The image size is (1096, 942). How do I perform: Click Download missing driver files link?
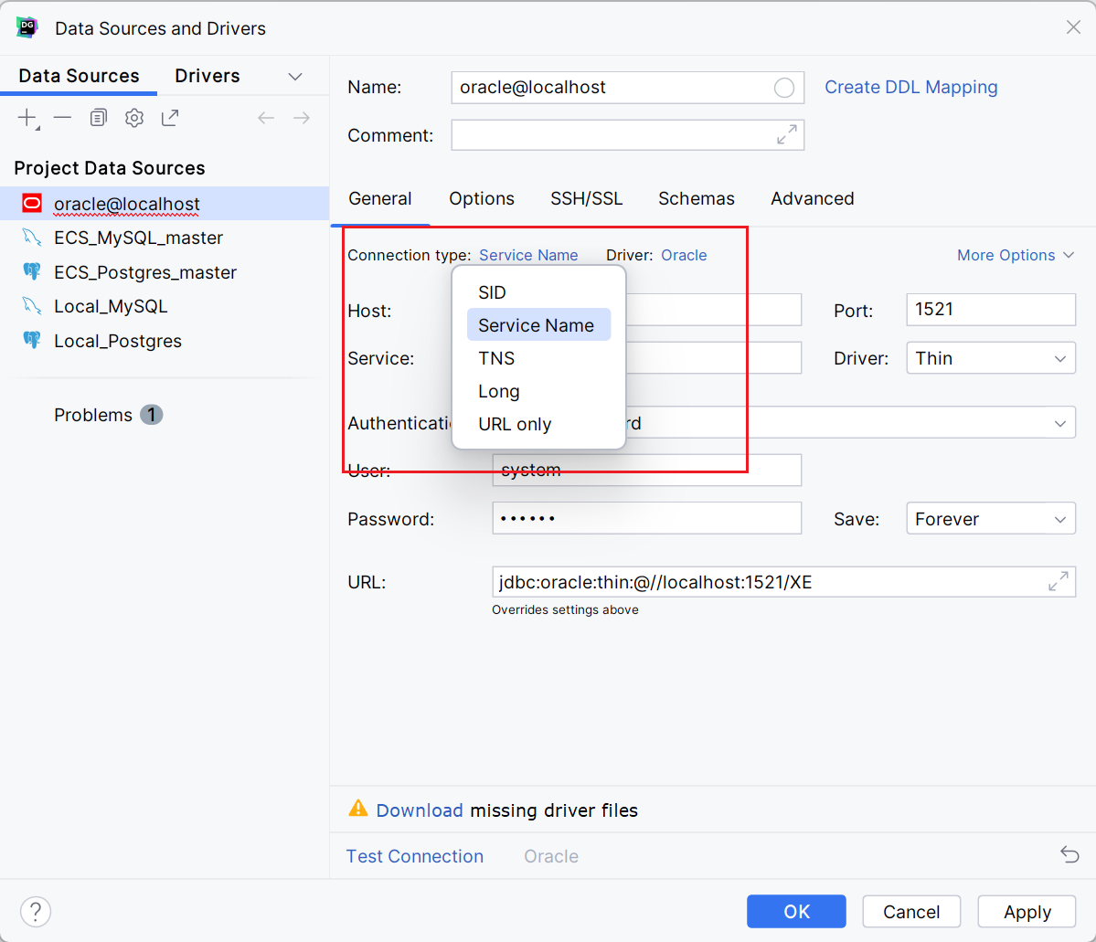point(420,810)
